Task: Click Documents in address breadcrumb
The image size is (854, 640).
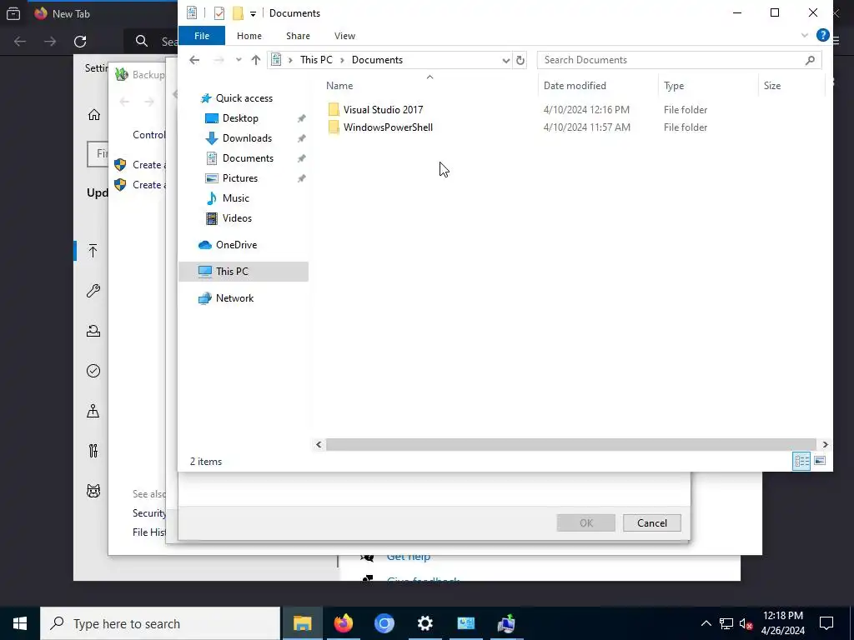Action: point(377,60)
